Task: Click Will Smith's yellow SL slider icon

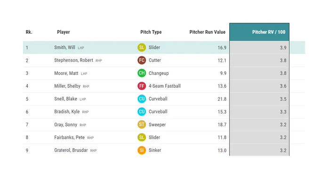Action: 142,47
